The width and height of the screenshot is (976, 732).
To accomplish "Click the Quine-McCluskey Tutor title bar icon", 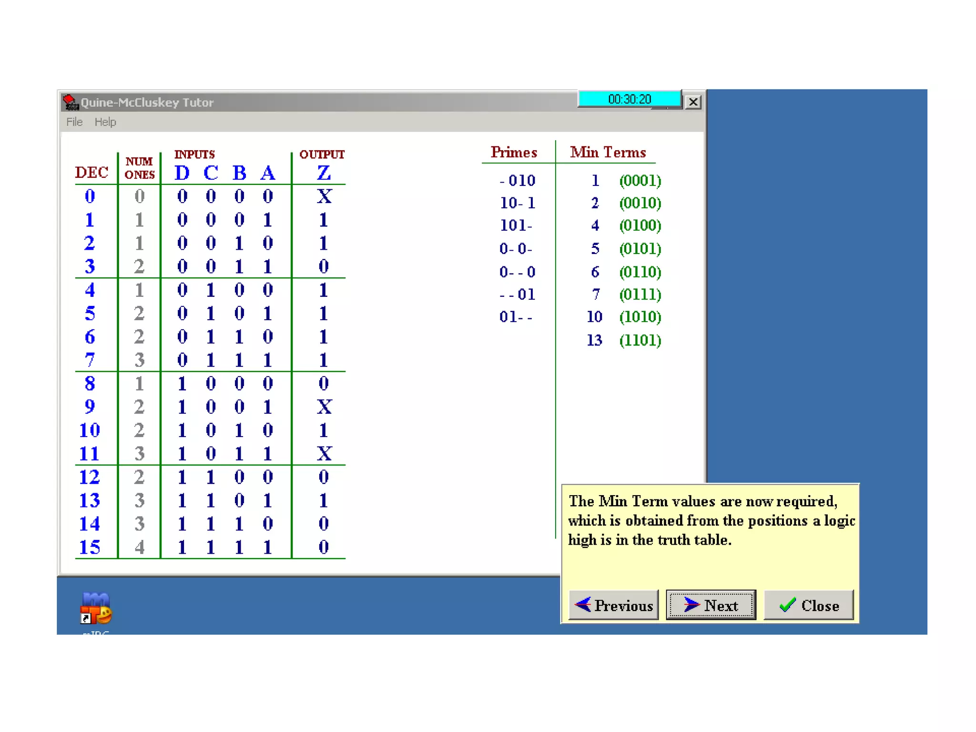I will point(71,102).
